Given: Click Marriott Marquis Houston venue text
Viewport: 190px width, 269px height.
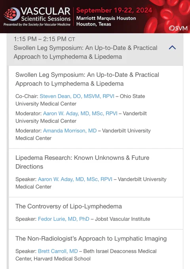Looking at the screenshot, I should (106, 18).
